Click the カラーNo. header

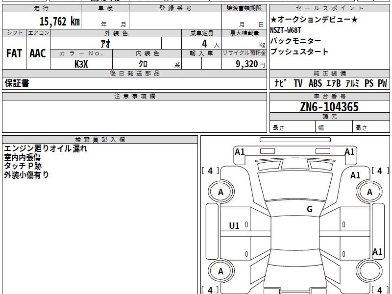click(81, 53)
